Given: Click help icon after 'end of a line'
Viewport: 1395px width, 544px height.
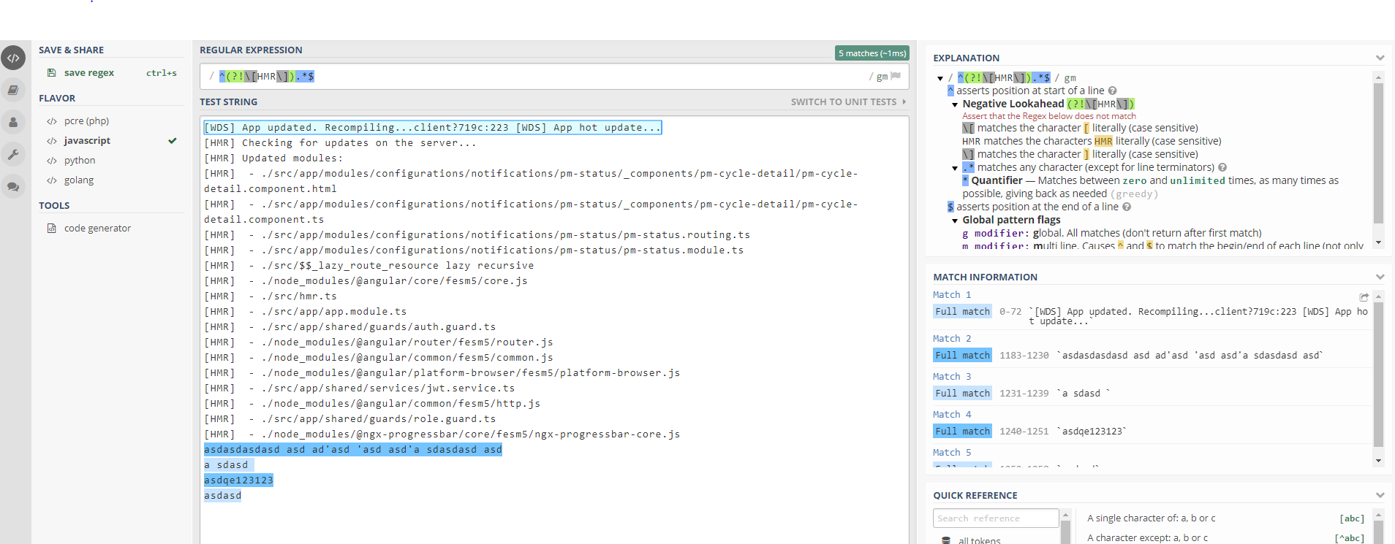Looking at the screenshot, I should pyautogui.click(x=1127, y=207).
